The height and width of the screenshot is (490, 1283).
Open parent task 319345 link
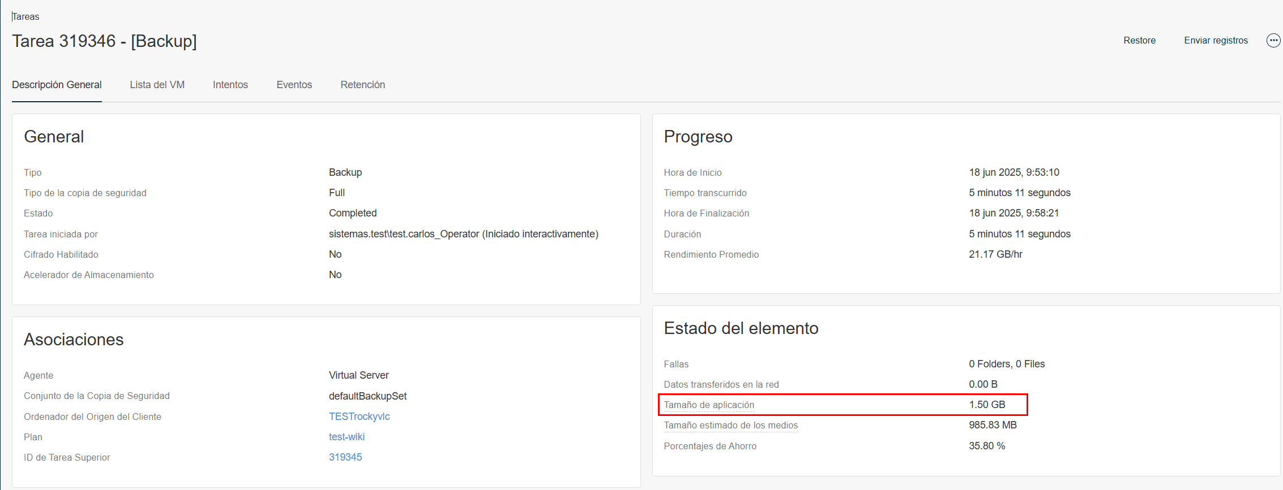click(x=345, y=457)
